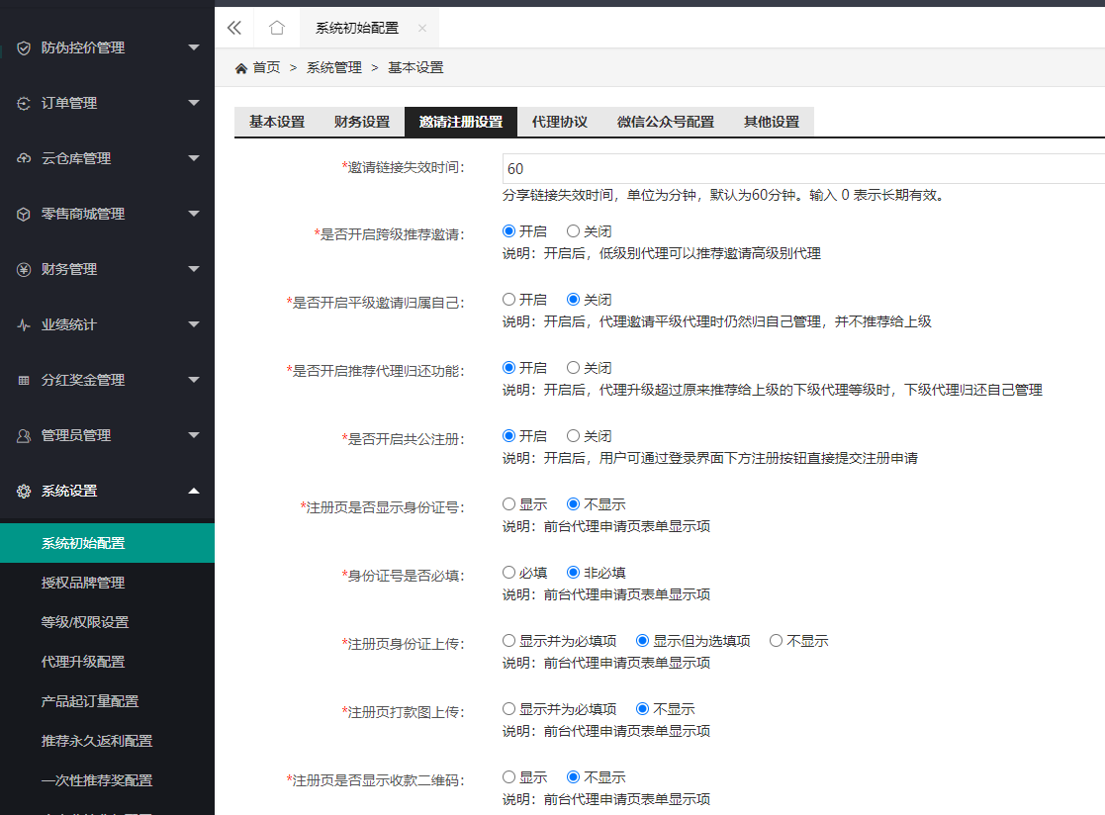Collapse the 系统设置 menu arrow
This screenshot has height=815, width=1105.
pos(194,491)
